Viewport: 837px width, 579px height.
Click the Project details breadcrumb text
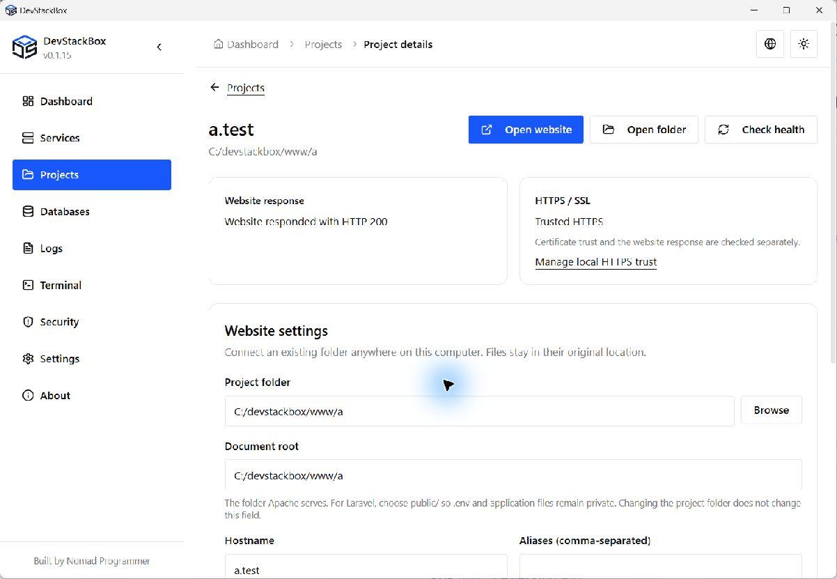pyautogui.click(x=398, y=44)
